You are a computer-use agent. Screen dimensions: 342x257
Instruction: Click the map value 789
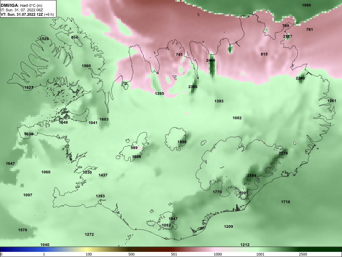(x=286, y=26)
